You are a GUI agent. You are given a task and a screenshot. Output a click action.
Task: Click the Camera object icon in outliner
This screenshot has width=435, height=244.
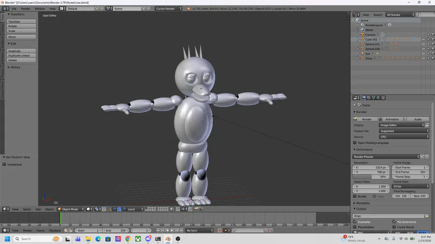tap(362, 35)
